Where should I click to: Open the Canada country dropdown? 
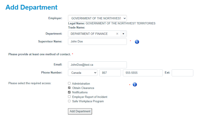[x=83, y=73]
